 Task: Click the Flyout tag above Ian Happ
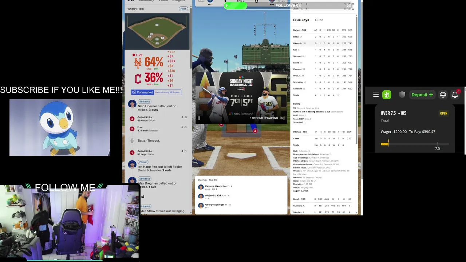[x=143, y=162]
